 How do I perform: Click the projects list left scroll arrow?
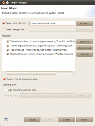click(4, 73)
